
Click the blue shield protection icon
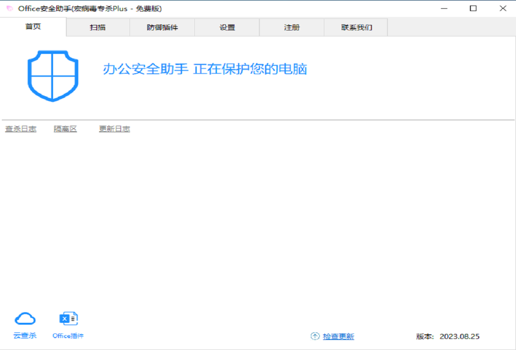(x=53, y=76)
